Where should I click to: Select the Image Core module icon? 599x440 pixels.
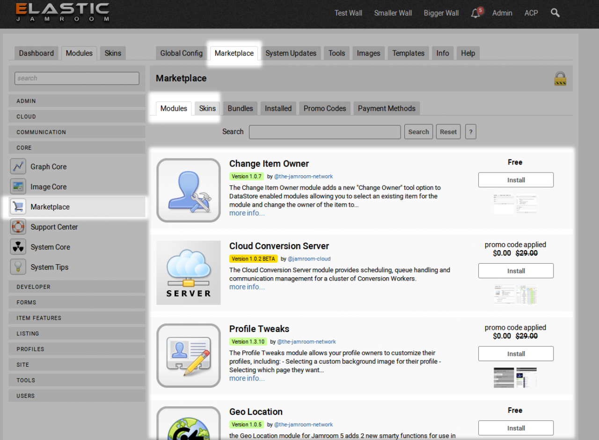point(18,187)
